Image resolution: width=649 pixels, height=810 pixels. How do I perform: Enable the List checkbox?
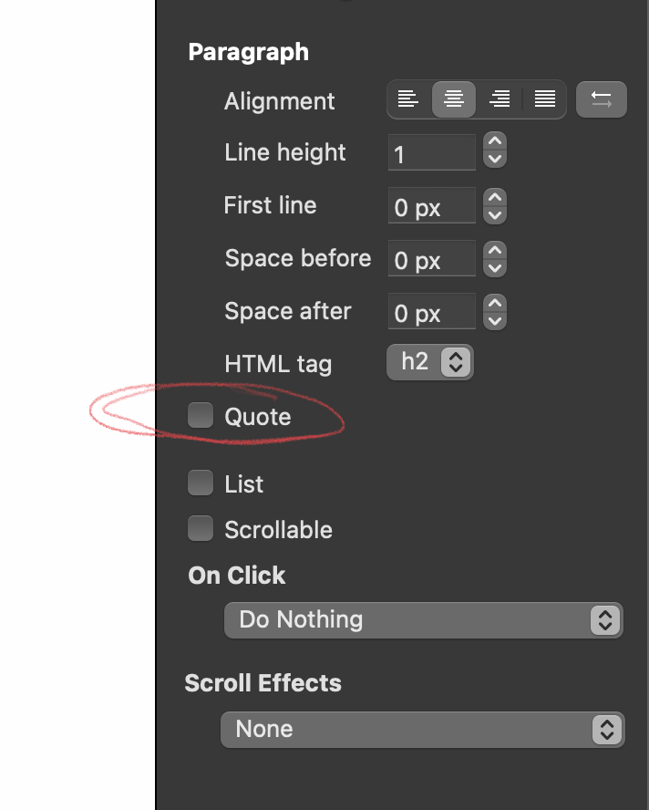(x=200, y=483)
